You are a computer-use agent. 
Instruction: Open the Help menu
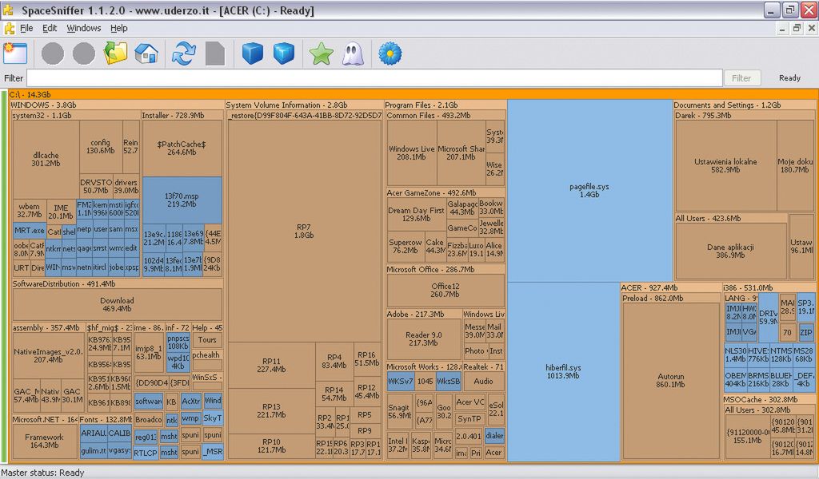pos(119,28)
